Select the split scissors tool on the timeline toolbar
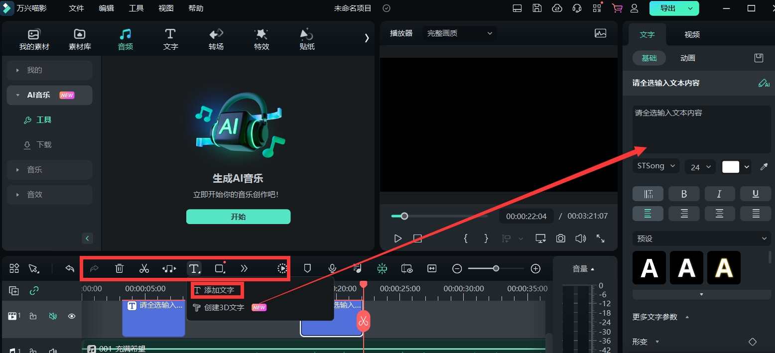 [x=144, y=268]
